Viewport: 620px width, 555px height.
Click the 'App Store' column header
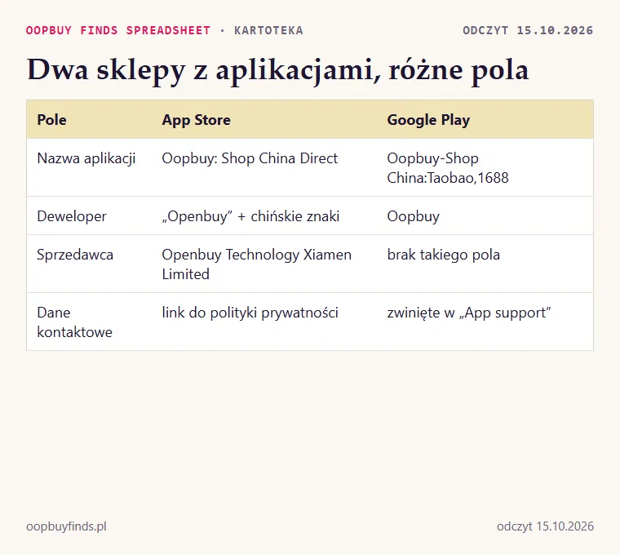(x=196, y=120)
